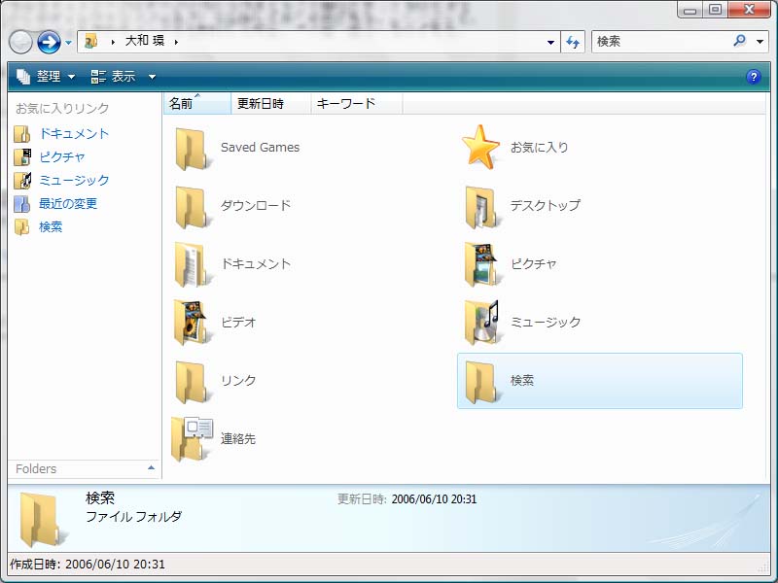Click the forward navigation arrow button

(49, 42)
